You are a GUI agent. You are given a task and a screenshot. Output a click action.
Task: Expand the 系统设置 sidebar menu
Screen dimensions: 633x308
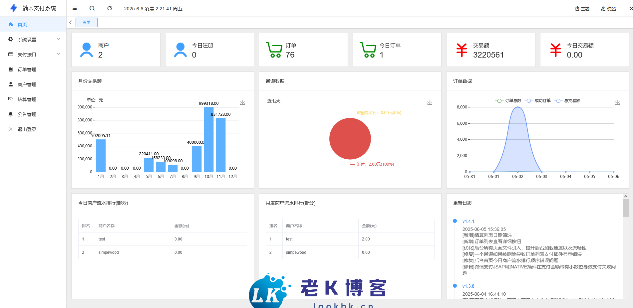coord(33,40)
